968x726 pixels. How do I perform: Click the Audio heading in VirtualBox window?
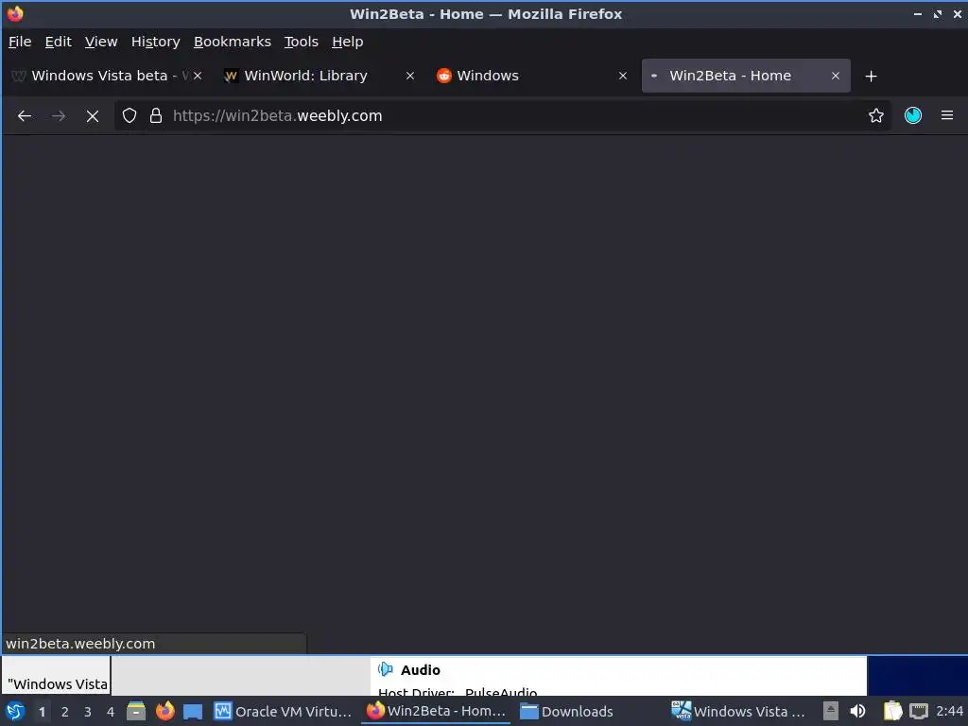pyautogui.click(x=421, y=670)
